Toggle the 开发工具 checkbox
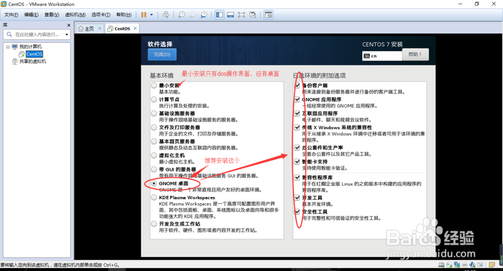 (x=297, y=198)
